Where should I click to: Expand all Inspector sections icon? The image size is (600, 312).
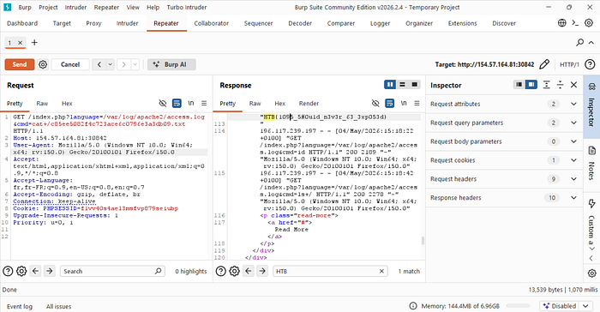click(547, 85)
